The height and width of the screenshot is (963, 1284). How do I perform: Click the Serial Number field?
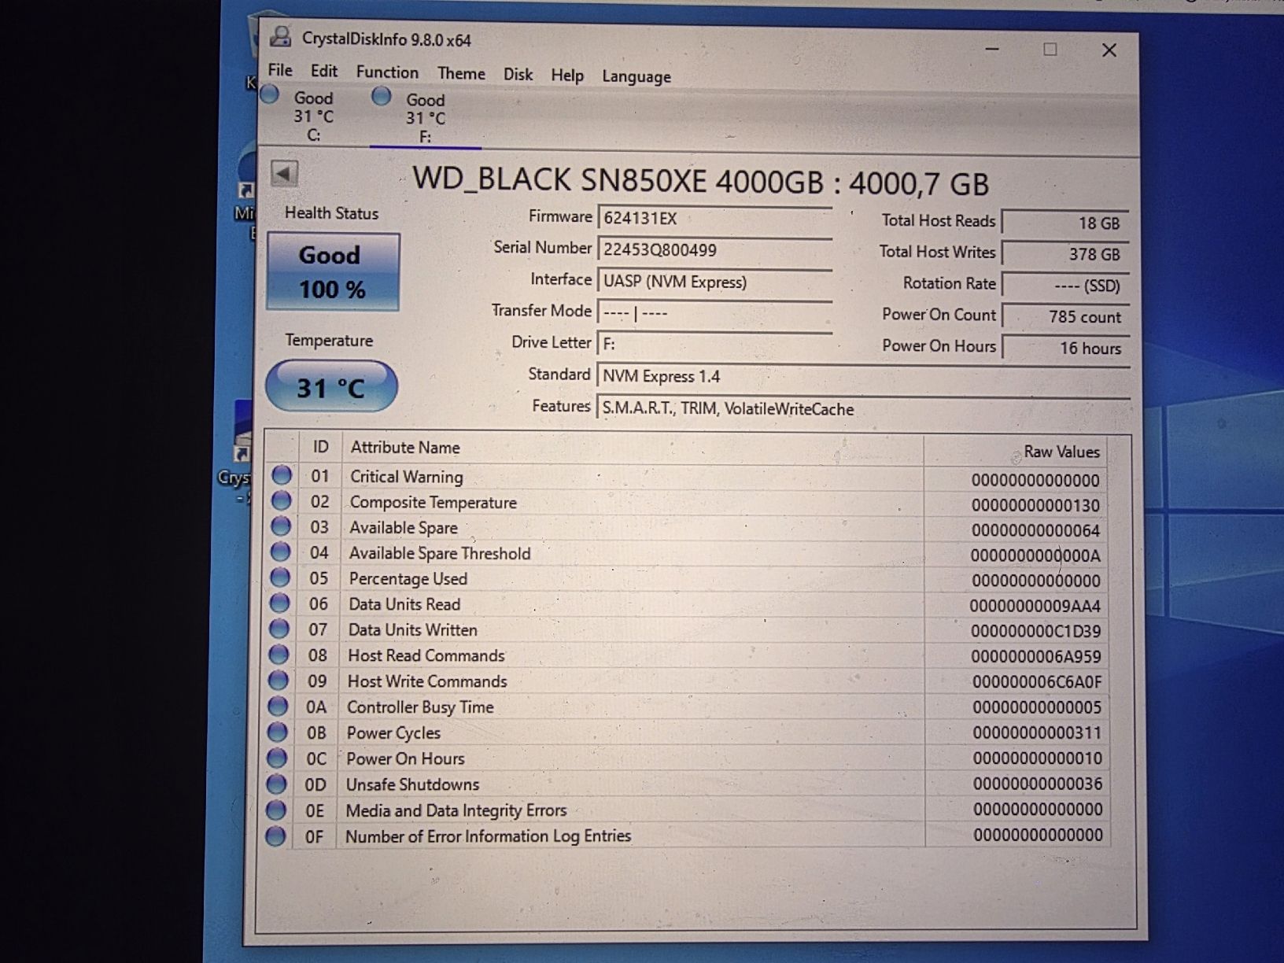(x=714, y=249)
